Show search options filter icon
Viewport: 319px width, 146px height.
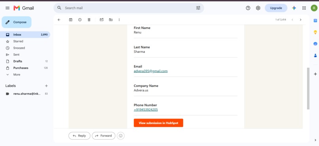[x=198, y=8]
